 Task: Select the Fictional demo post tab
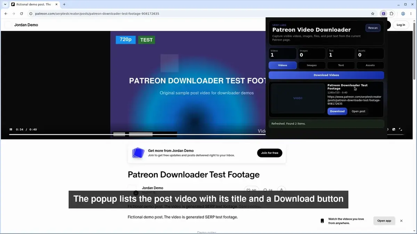(34, 5)
